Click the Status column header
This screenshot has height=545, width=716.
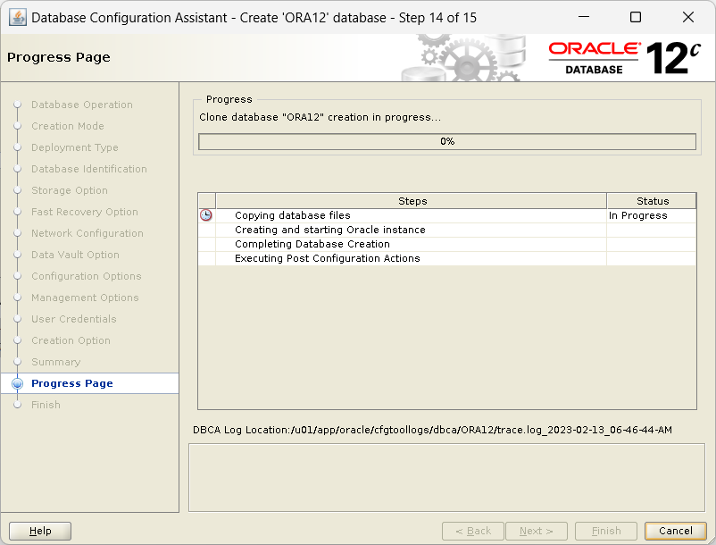(x=652, y=201)
